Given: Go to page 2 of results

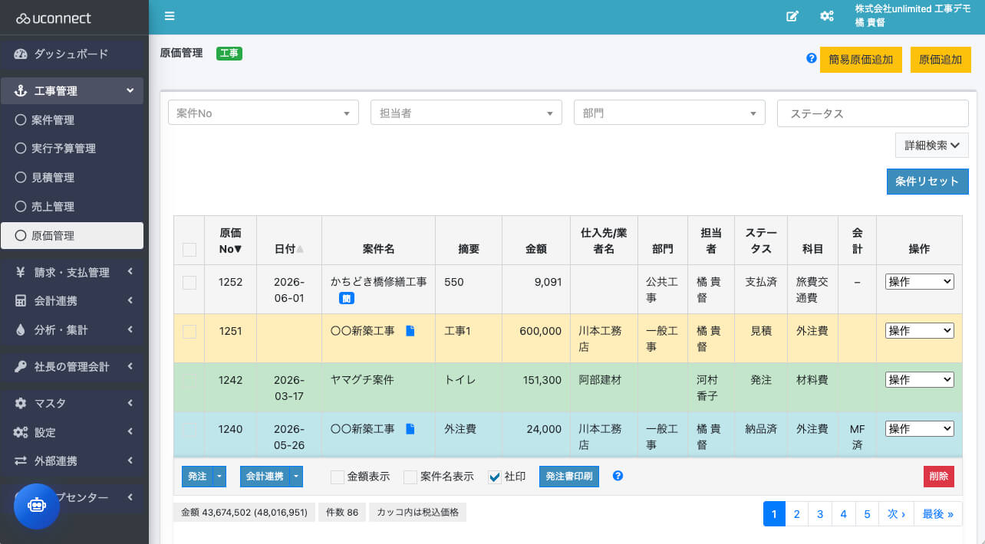Looking at the screenshot, I should (x=797, y=514).
